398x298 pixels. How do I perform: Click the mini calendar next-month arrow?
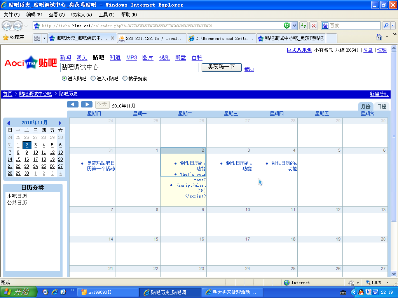(60, 123)
